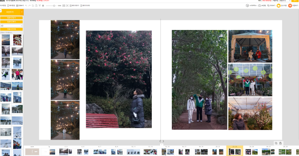Click the large yellow add-photo button
299x156 pixels.
click(10, 12)
